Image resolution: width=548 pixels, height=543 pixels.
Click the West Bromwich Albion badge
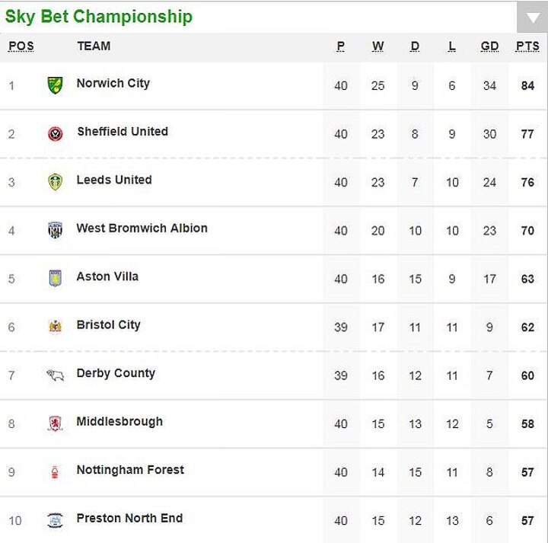[x=55, y=231]
